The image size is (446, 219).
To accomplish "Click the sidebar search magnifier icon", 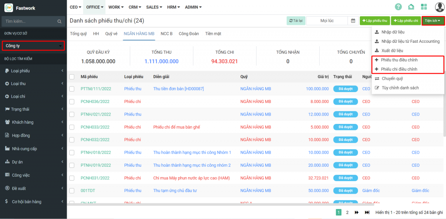I will pyautogui.click(x=60, y=21).
